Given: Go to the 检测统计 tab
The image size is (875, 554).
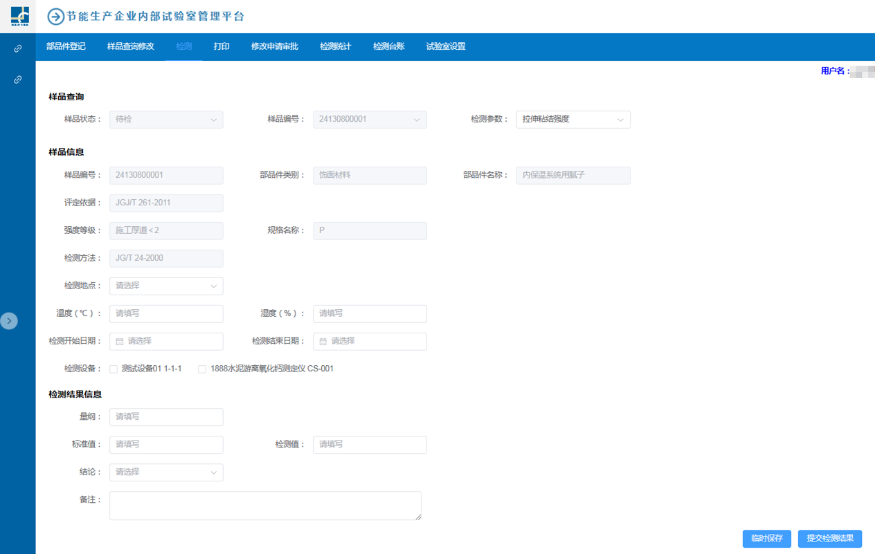Looking at the screenshot, I should (x=335, y=47).
